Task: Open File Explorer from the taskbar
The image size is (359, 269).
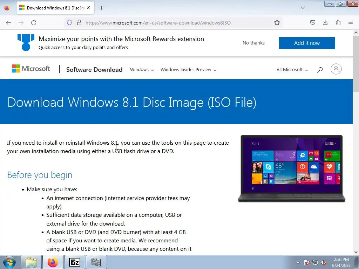Action: pos(31,262)
